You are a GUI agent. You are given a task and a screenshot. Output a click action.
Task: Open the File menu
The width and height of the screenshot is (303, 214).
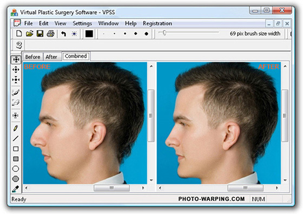(28, 23)
